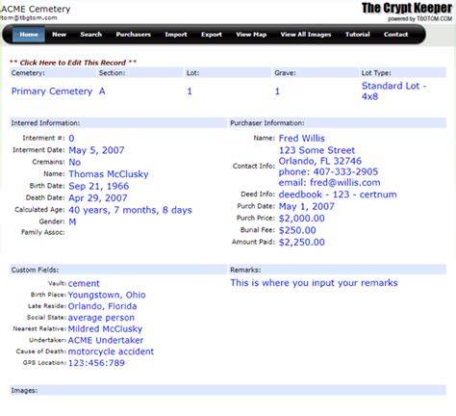
Task: Click purchaser name Fred Willis
Action: (302, 139)
